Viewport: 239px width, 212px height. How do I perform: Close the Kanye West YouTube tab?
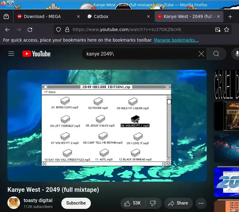pos(218,16)
